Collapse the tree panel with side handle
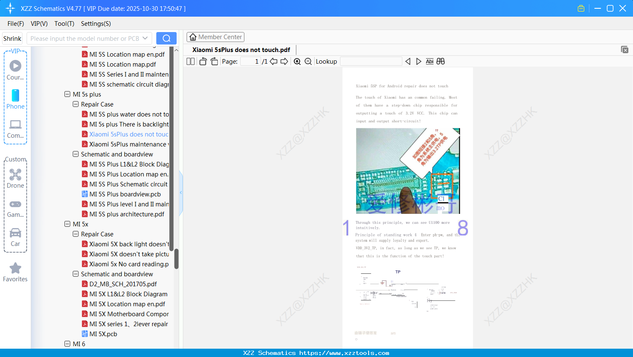The width and height of the screenshot is (633, 357). coord(181,192)
